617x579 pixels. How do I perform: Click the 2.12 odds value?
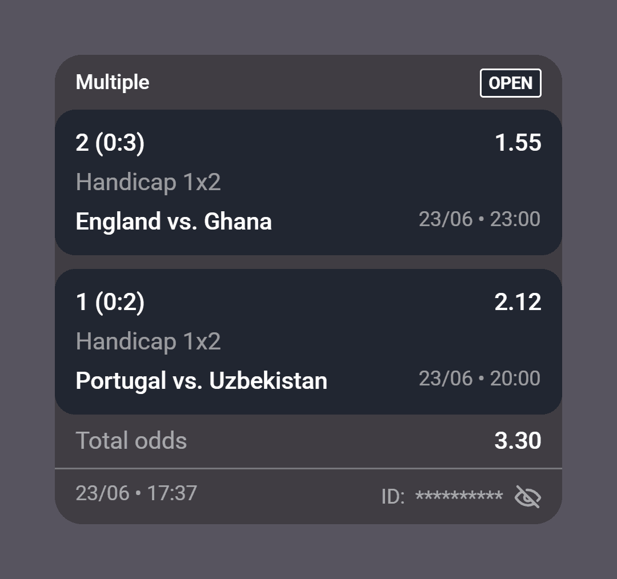point(518,302)
